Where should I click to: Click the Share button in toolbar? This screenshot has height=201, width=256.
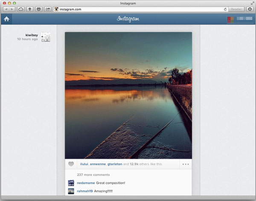click(47, 9)
